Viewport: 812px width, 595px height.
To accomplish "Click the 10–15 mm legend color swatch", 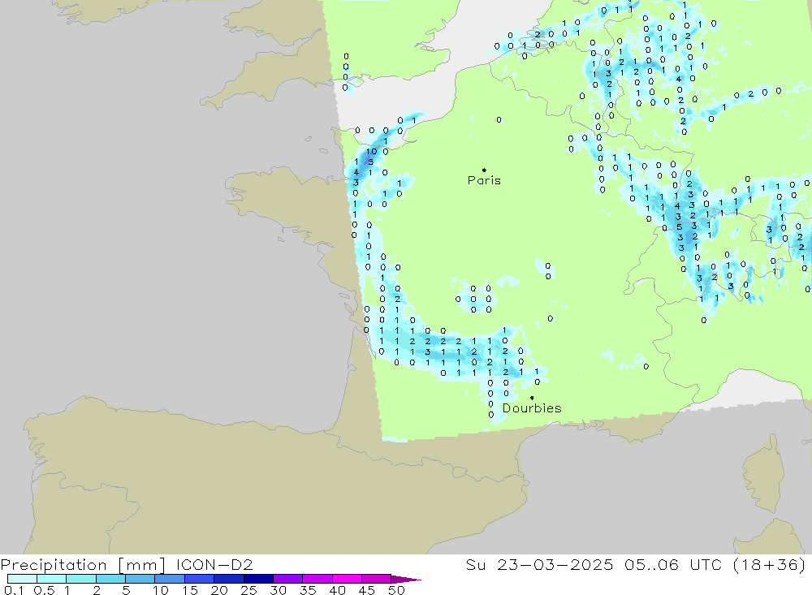I will click(170, 579).
